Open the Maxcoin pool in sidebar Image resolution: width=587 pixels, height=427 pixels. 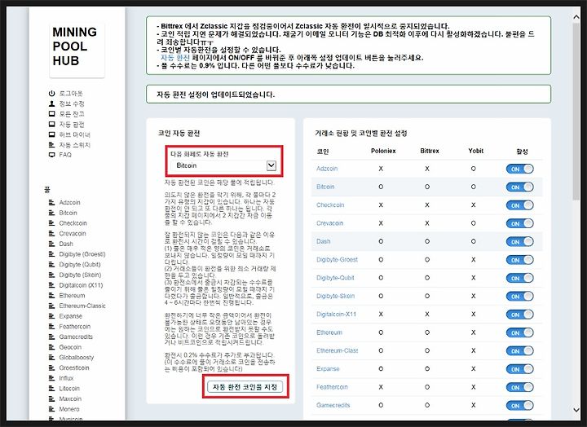(70, 399)
